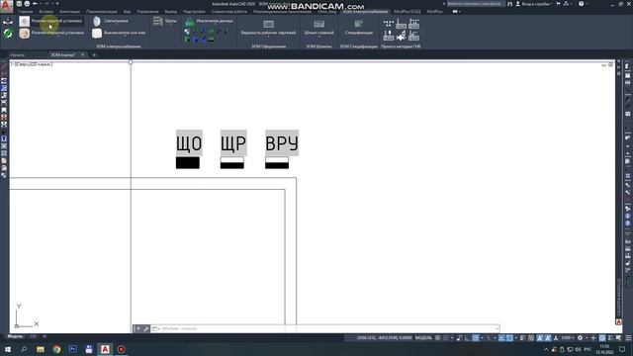Click the Штамп главный icon

318,24
